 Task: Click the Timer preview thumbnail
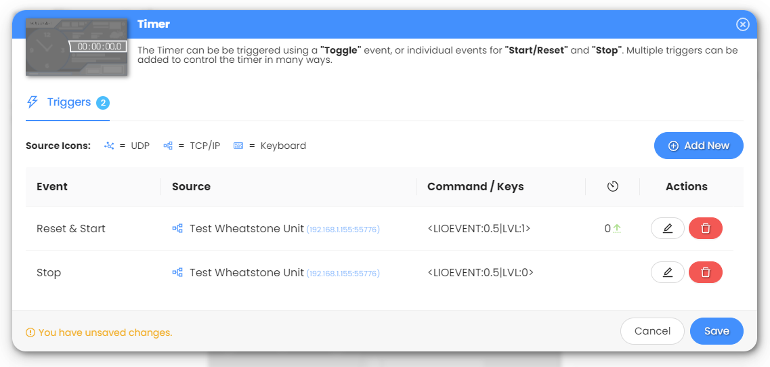pos(77,47)
